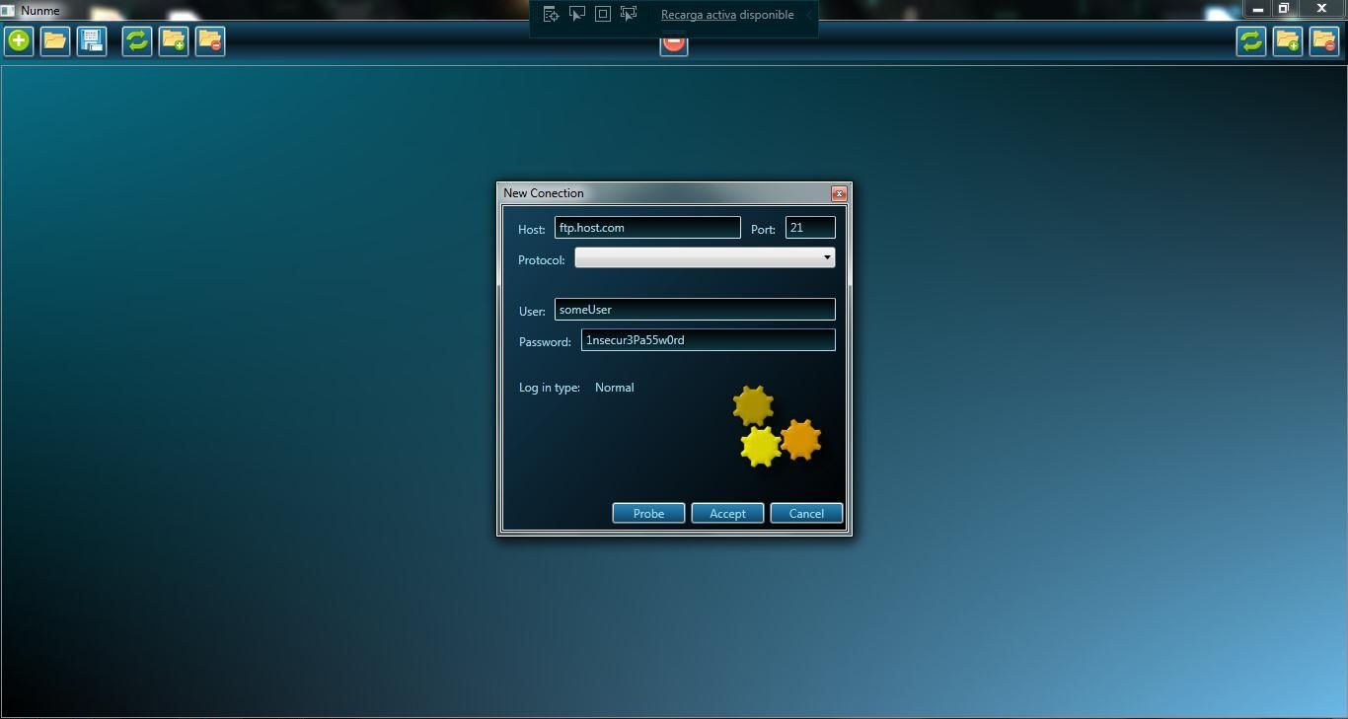
Task: Click the User input field
Action: pos(695,310)
